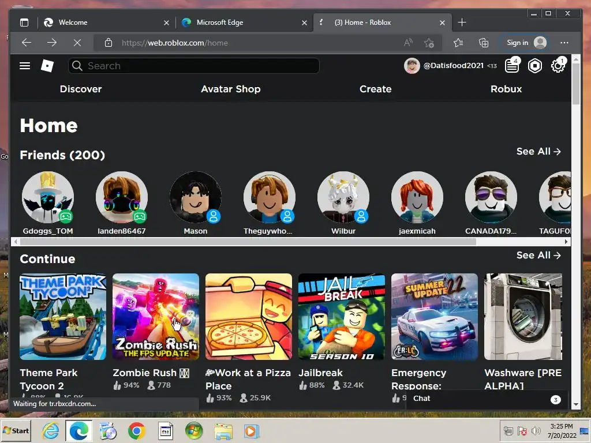Open Google Chrome from the taskbar
The image size is (591, 443).
click(136, 430)
